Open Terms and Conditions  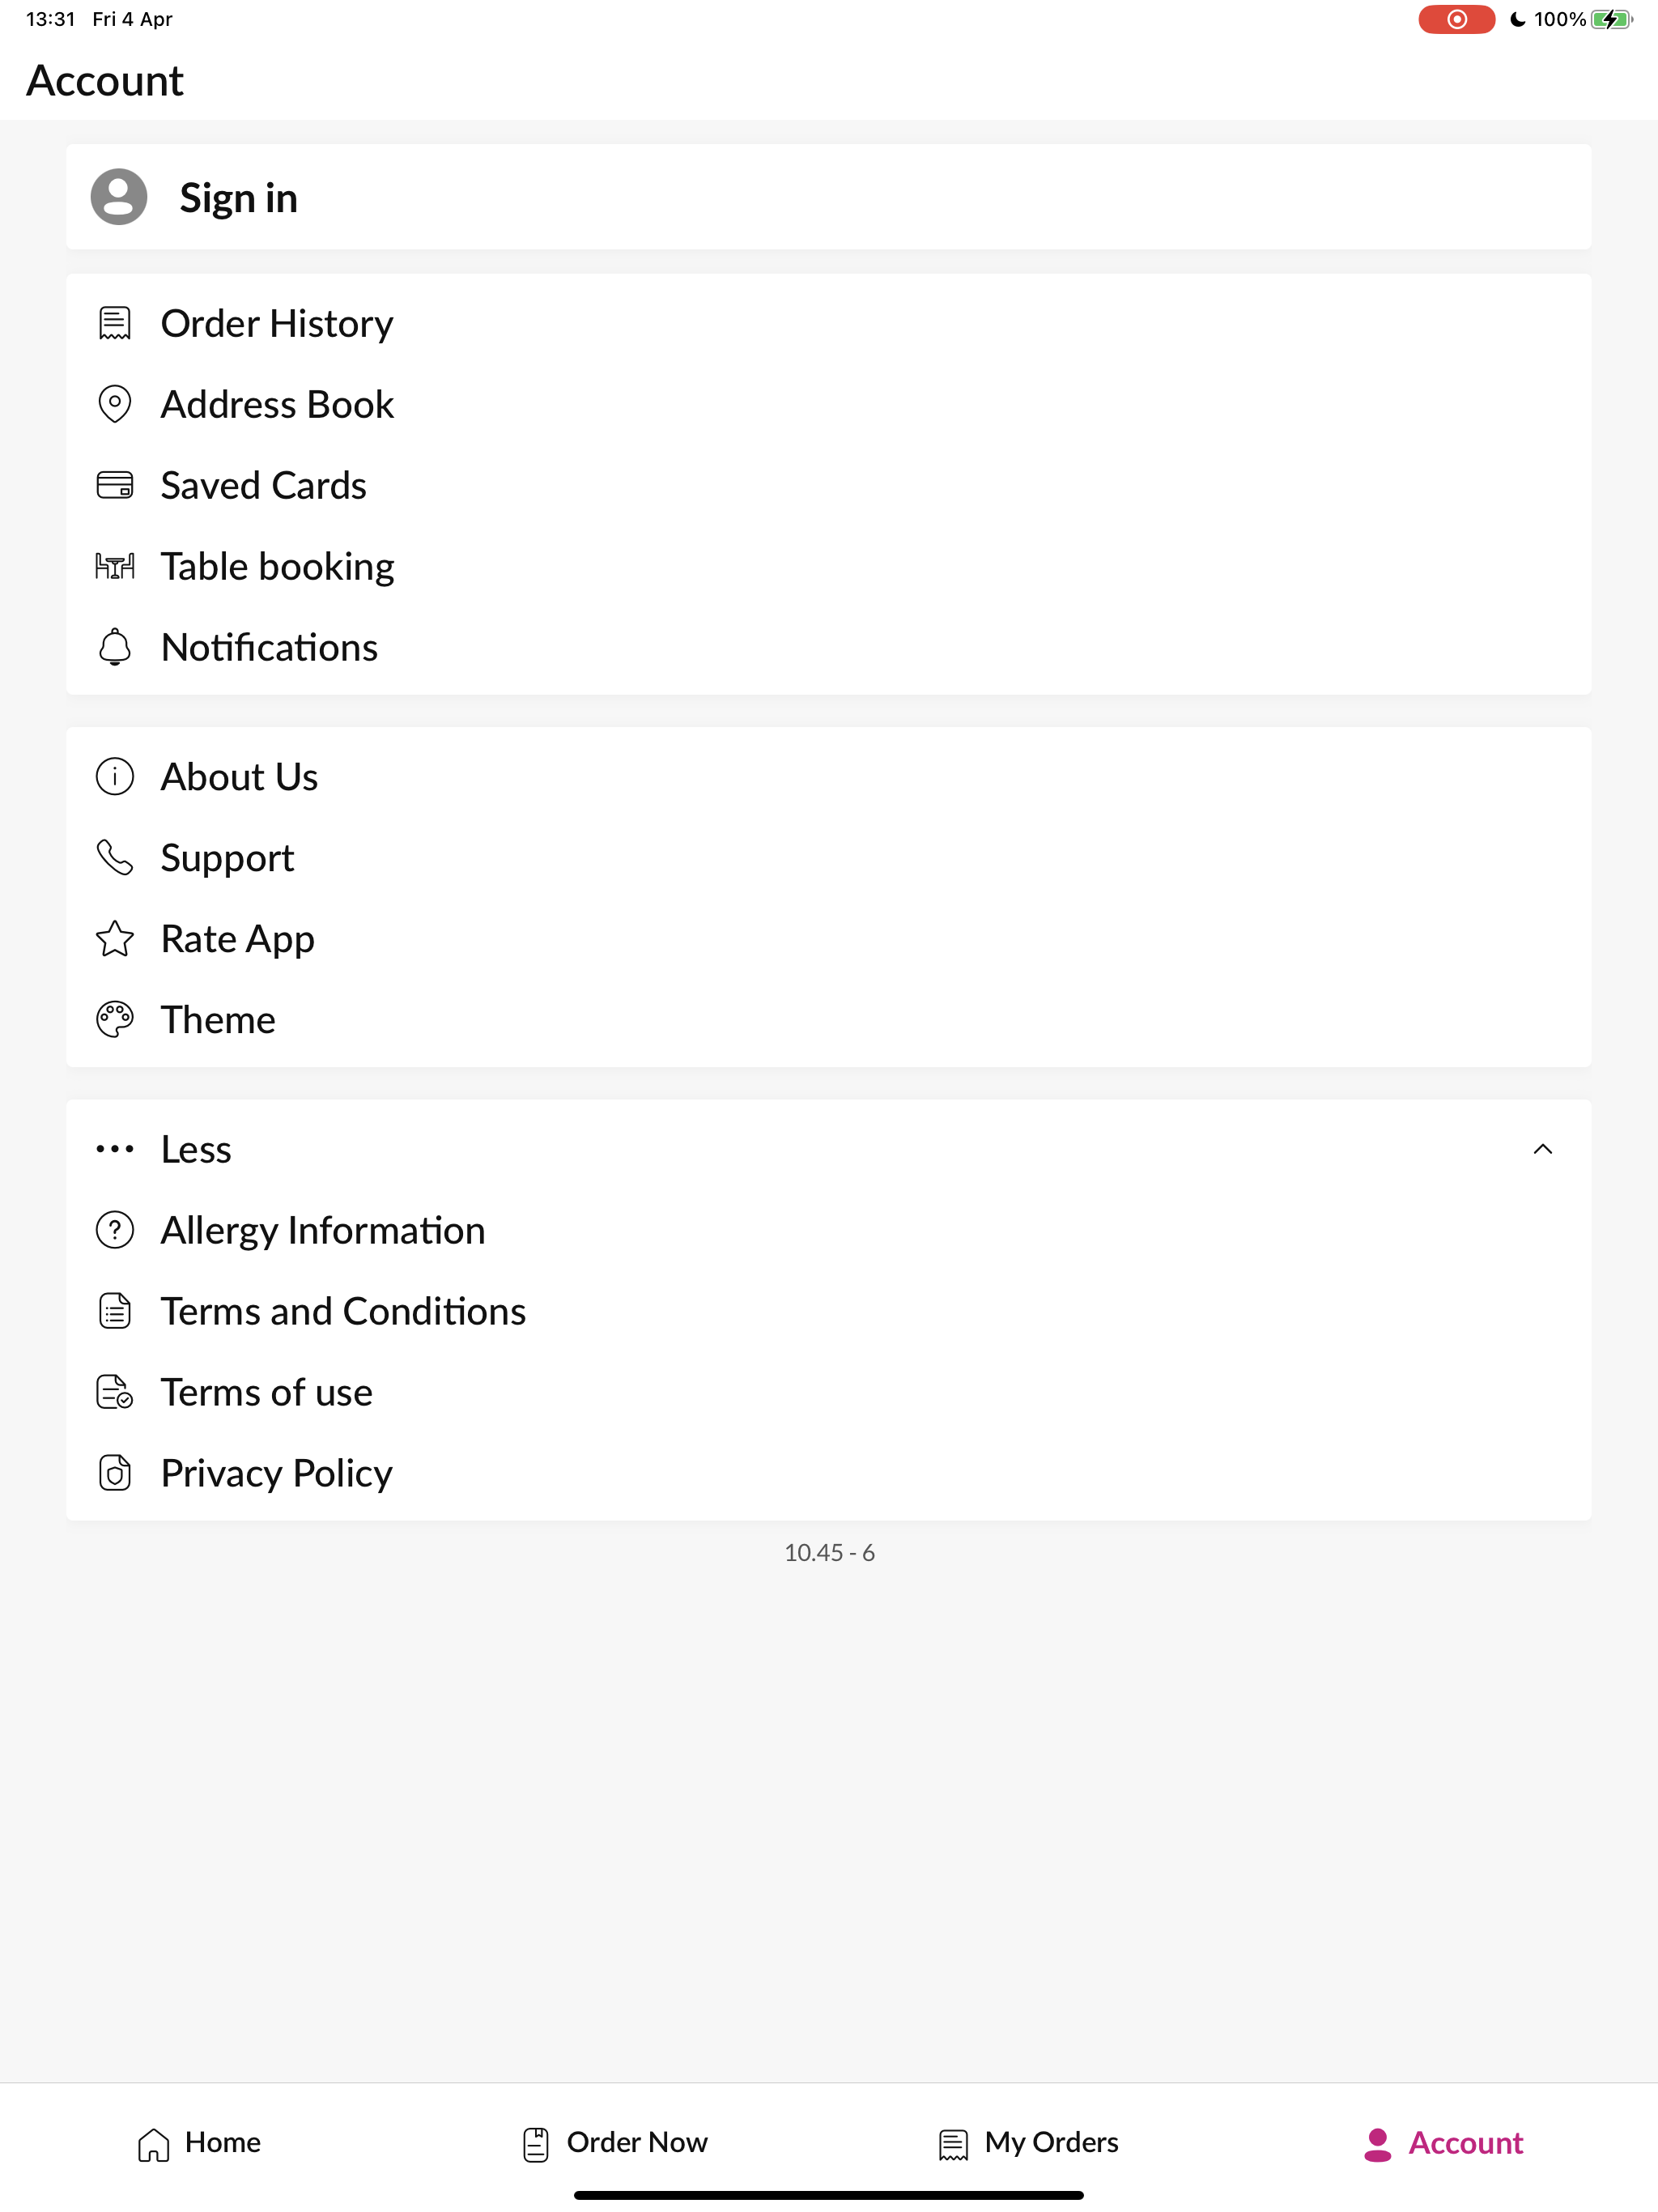(829, 1311)
